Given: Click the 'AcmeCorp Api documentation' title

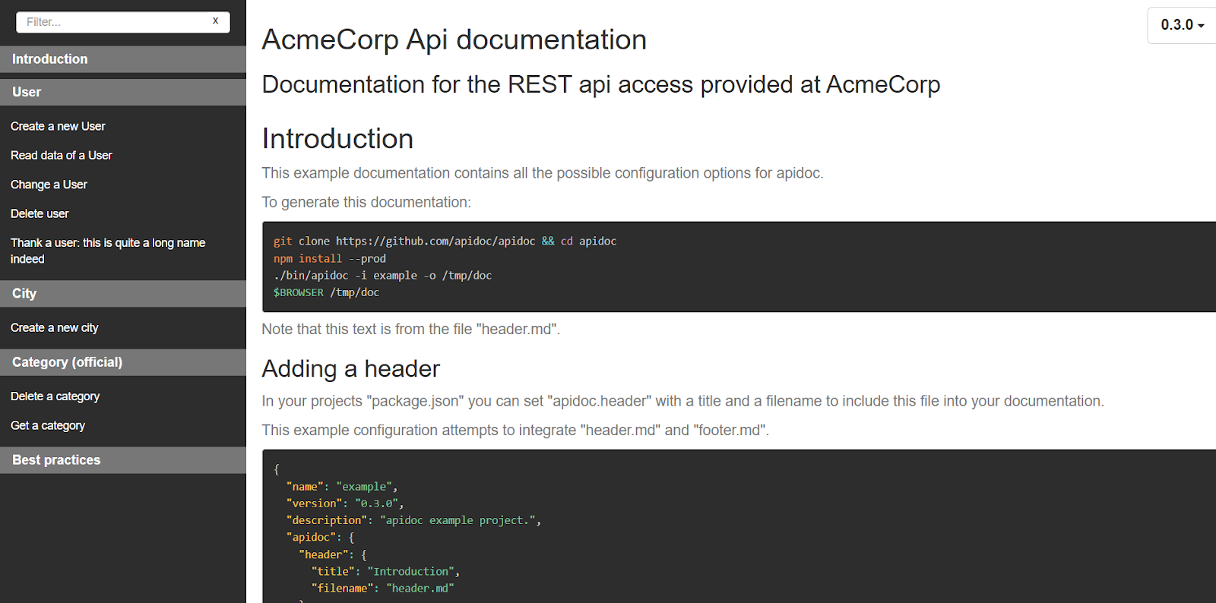Looking at the screenshot, I should [x=454, y=39].
